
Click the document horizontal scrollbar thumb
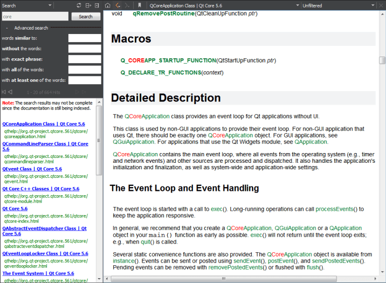[x=224, y=279]
